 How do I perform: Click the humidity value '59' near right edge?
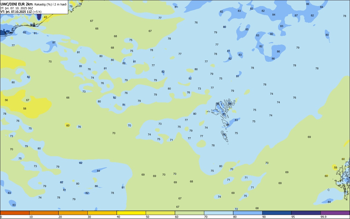coord(336,167)
